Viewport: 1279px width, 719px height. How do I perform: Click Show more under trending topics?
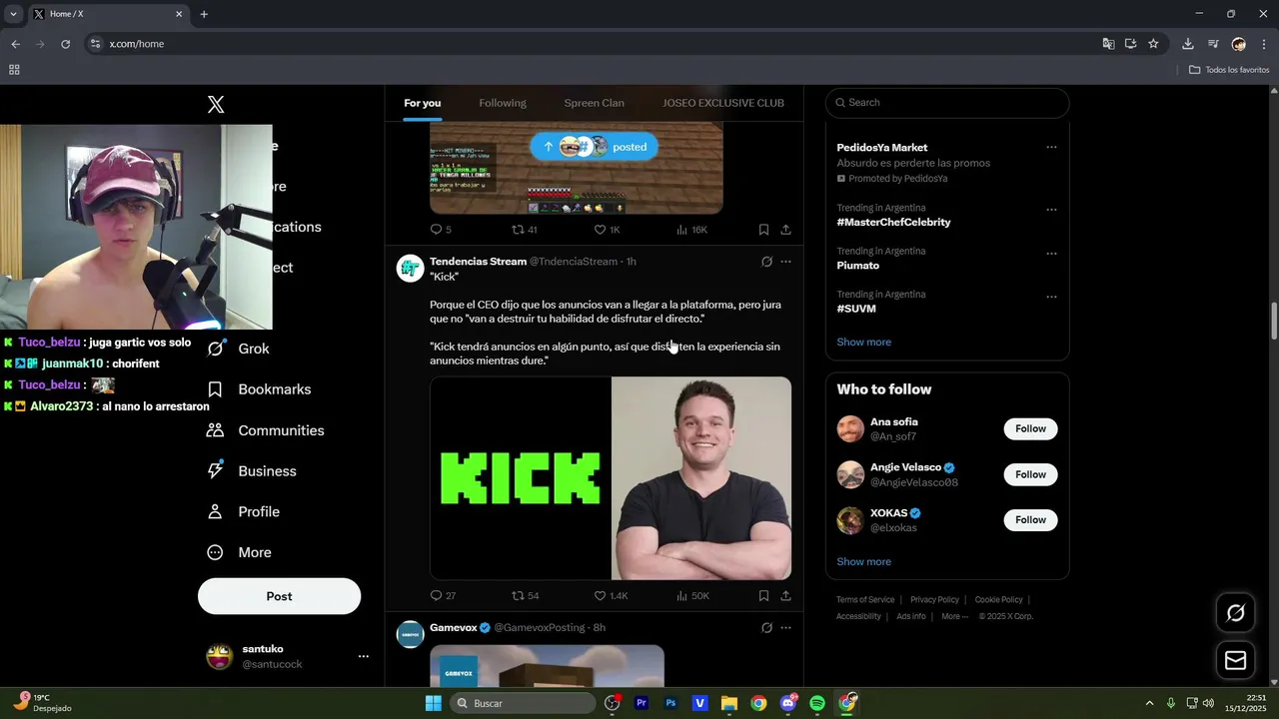point(863,342)
